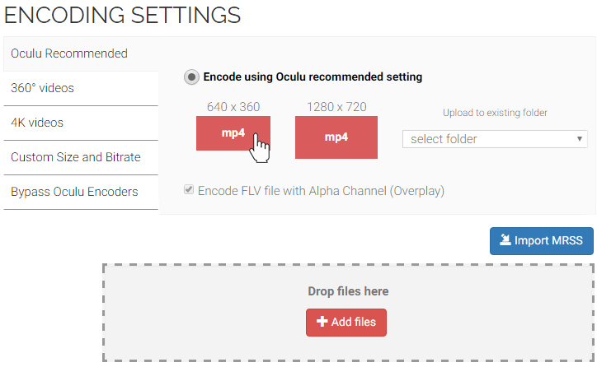Image resolution: width=597 pixels, height=367 pixels.
Task: Choose the 1280 x 720 mp4 format
Action: coord(336,137)
